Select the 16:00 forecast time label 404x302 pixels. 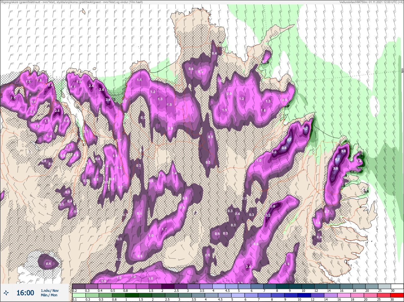pyautogui.click(x=25, y=293)
